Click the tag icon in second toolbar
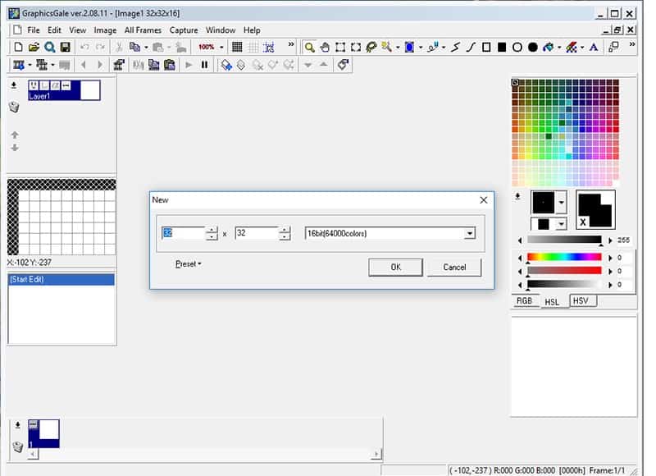 click(x=343, y=65)
